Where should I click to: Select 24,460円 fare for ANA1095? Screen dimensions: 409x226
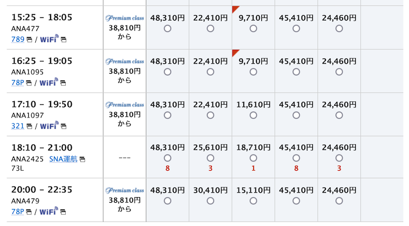(x=339, y=72)
